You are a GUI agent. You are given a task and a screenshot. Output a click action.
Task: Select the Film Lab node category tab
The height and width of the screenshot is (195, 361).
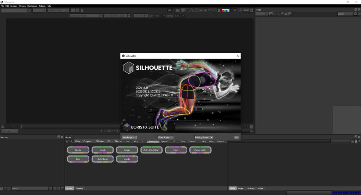tap(118, 141)
